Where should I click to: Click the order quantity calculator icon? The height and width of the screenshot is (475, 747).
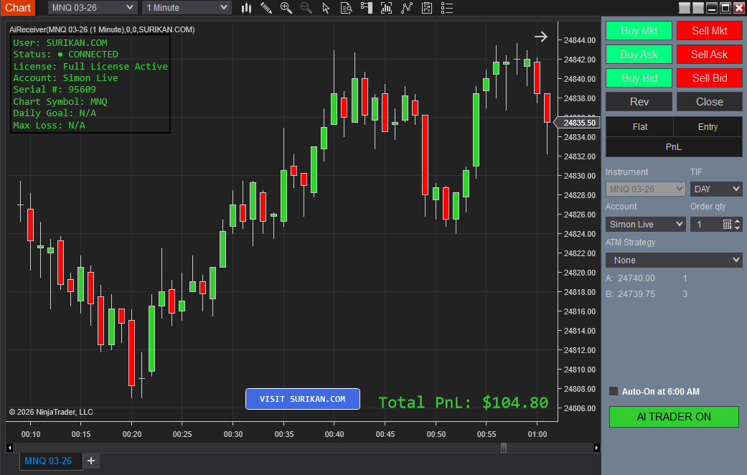coord(727,224)
